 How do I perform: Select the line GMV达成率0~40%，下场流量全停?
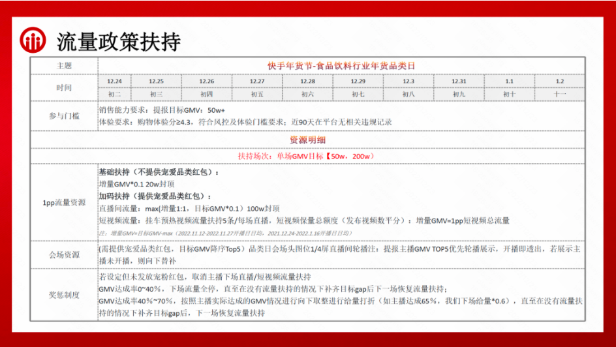click(x=273, y=289)
